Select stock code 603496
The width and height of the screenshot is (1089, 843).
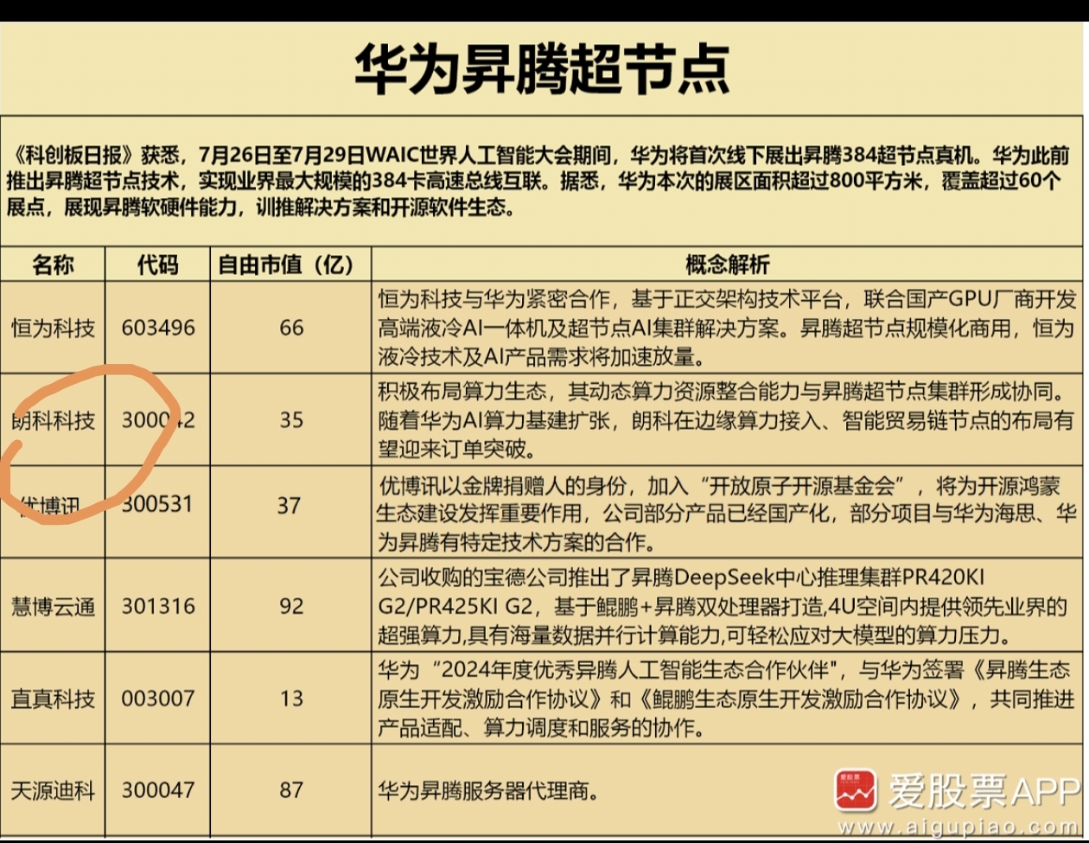click(158, 328)
